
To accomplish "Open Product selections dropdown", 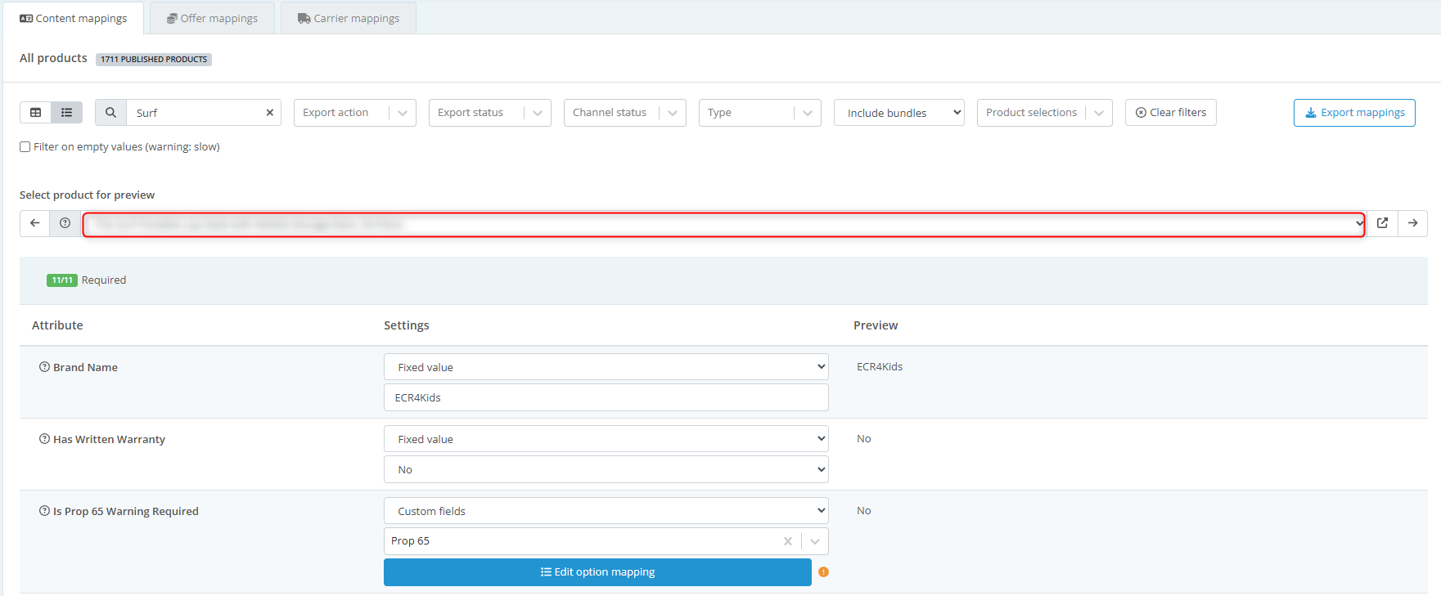I will [1044, 113].
